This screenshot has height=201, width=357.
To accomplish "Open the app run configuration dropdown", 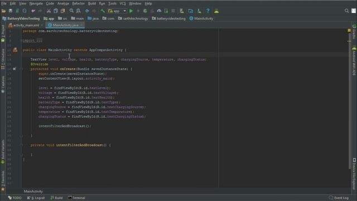I will (x=117, y=11).
